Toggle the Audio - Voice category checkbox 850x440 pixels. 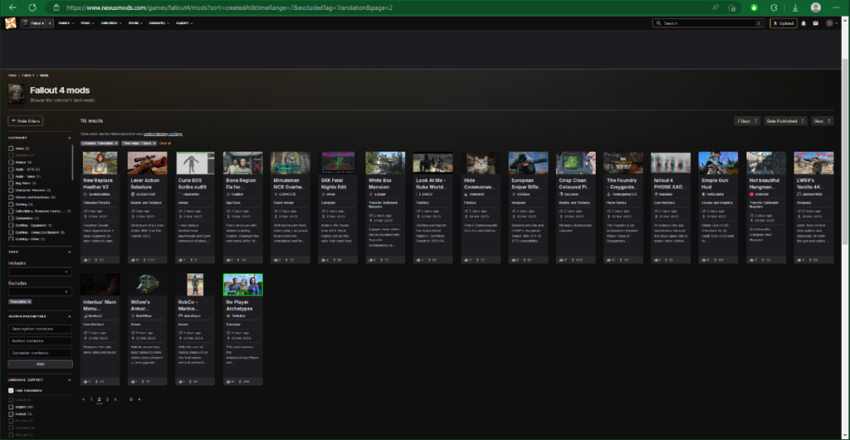pos(11,176)
